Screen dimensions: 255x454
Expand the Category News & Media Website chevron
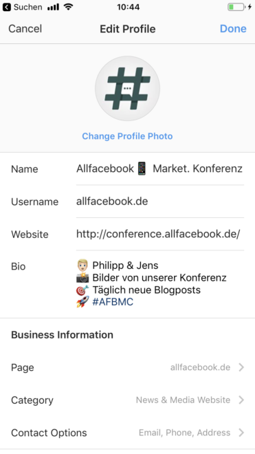[x=241, y=400]
